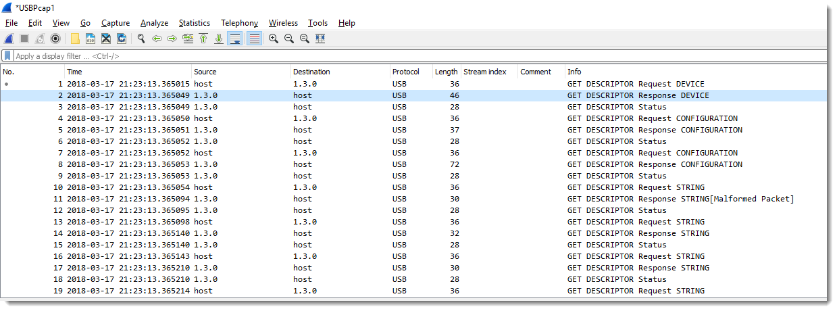Open the Tools menu
This screenshot has width=837, height=311.
click(x=318, y=23)
